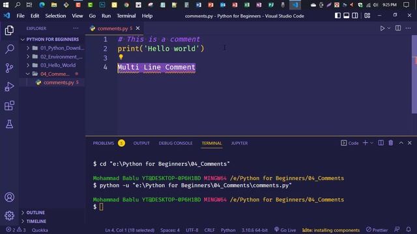
Task: Open the Extensions view
Action: [9, 105]
